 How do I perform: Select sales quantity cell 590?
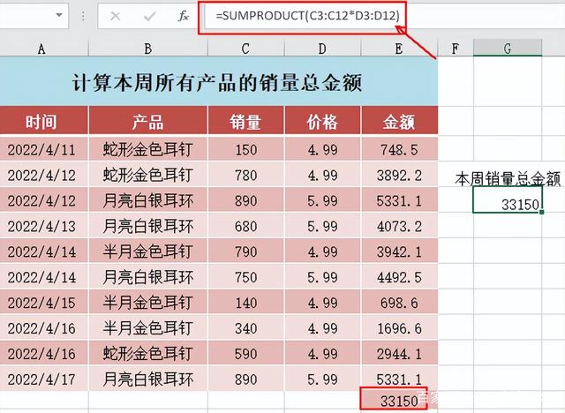tap(246, 353)
